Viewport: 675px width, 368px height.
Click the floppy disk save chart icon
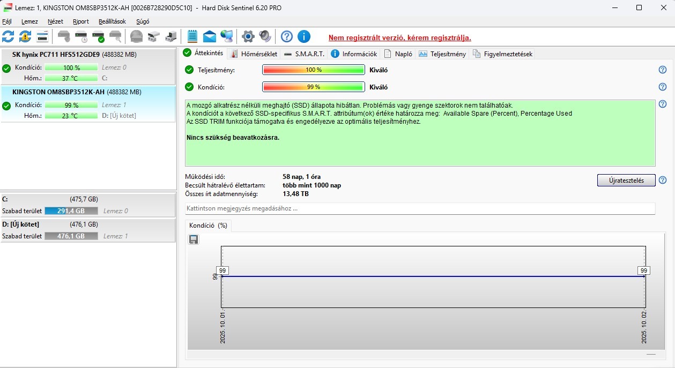[x=194, y=239]
